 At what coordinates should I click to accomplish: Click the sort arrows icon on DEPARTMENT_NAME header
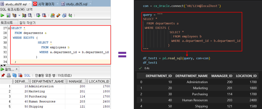30,81
